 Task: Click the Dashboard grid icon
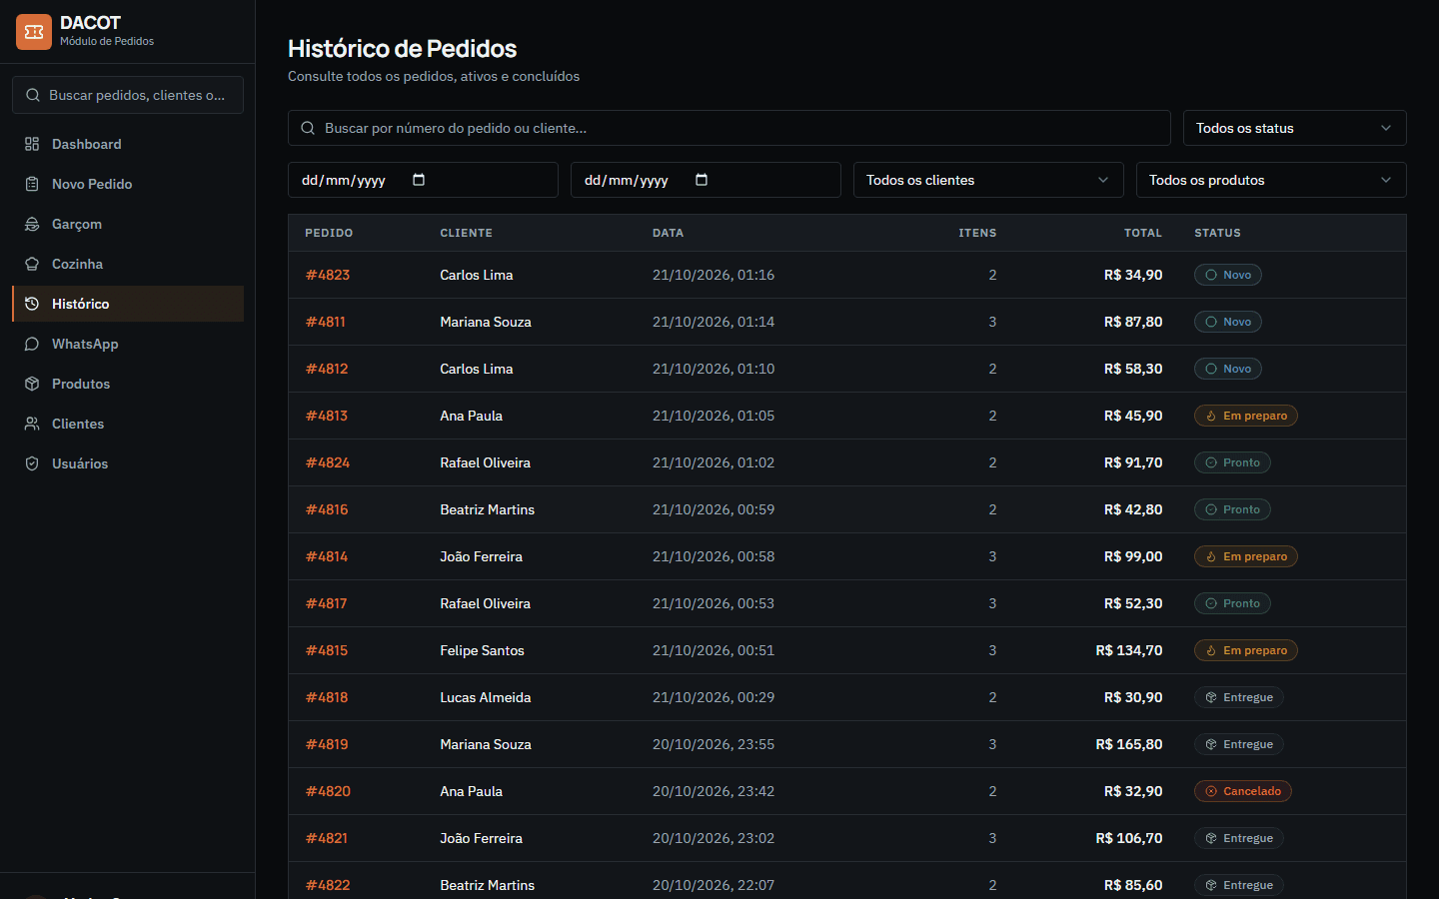(32, 144)
